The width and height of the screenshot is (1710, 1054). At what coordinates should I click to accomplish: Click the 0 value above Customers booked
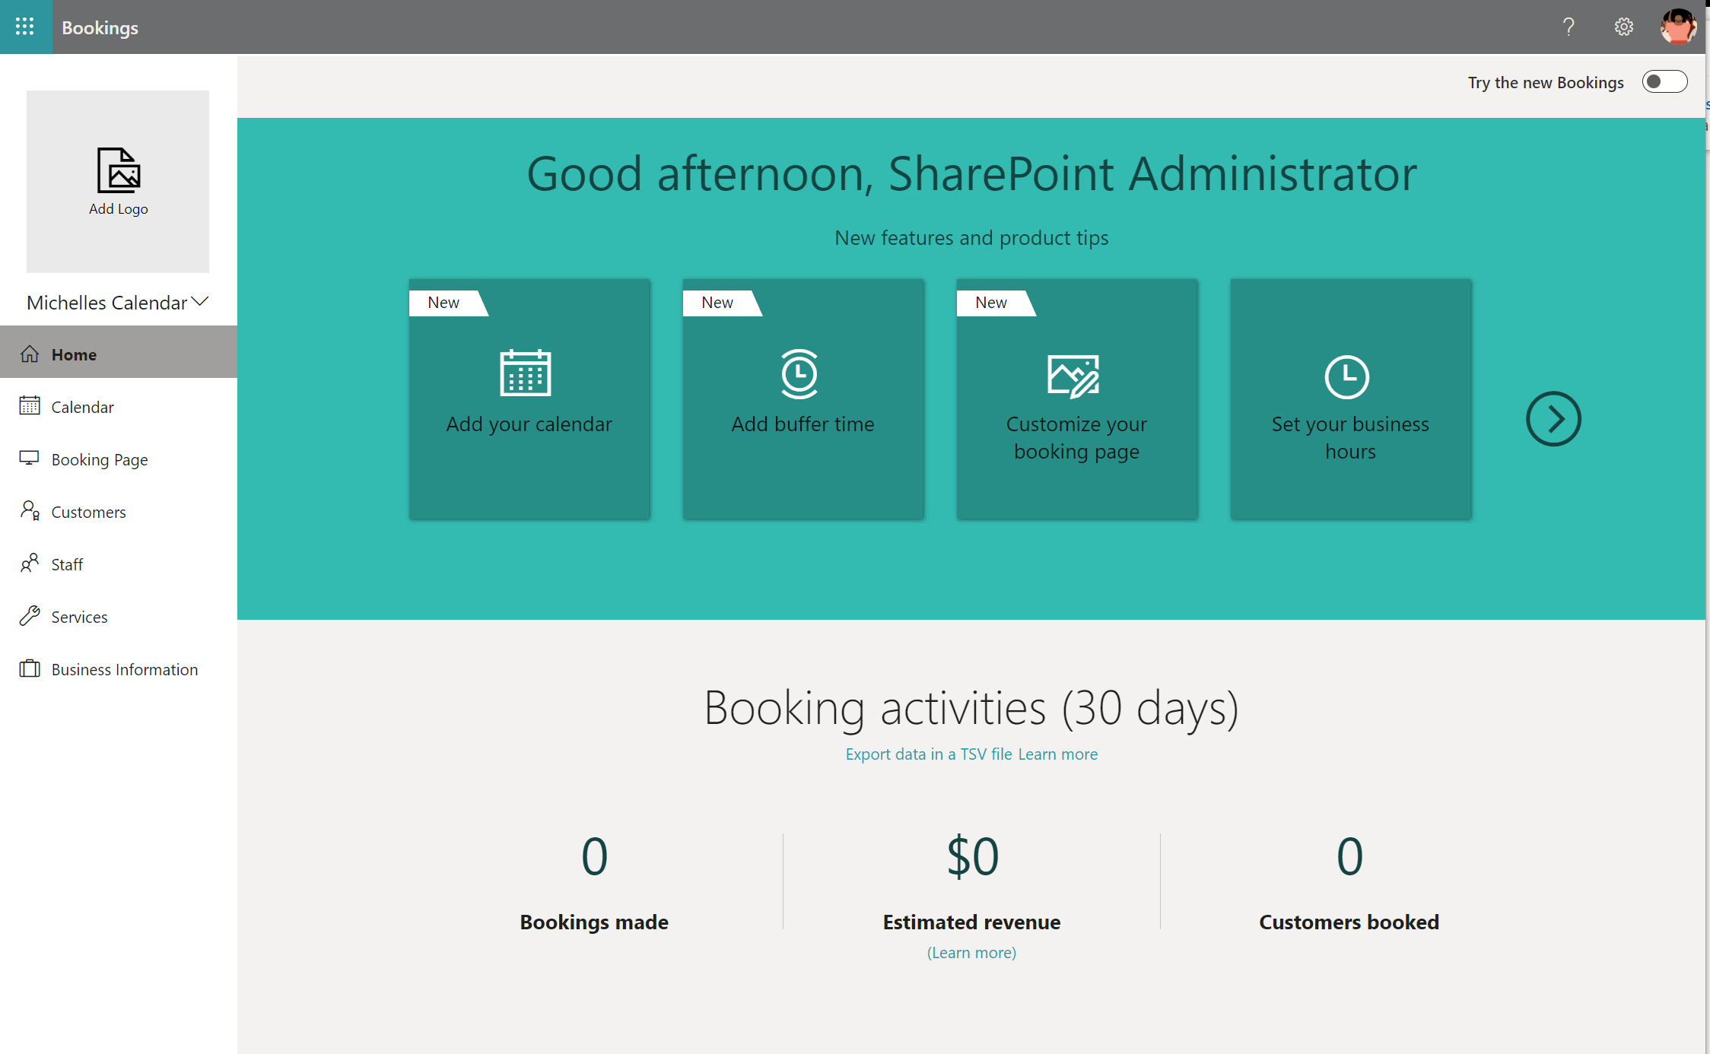tap(1349, 857)
